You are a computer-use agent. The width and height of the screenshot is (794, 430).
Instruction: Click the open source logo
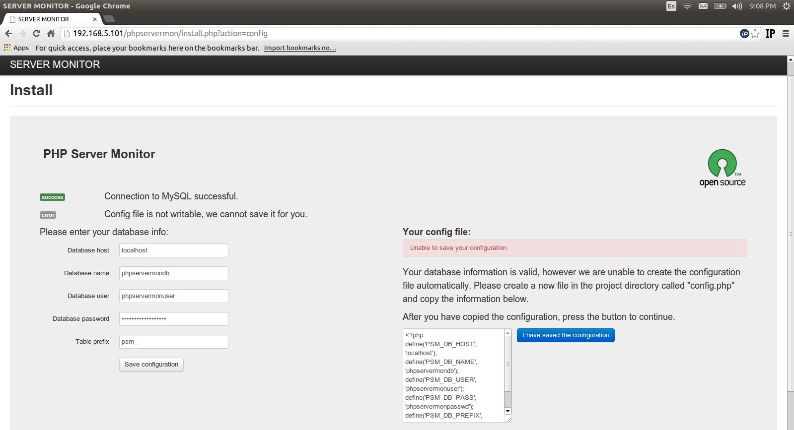click(x=722, y=168)
